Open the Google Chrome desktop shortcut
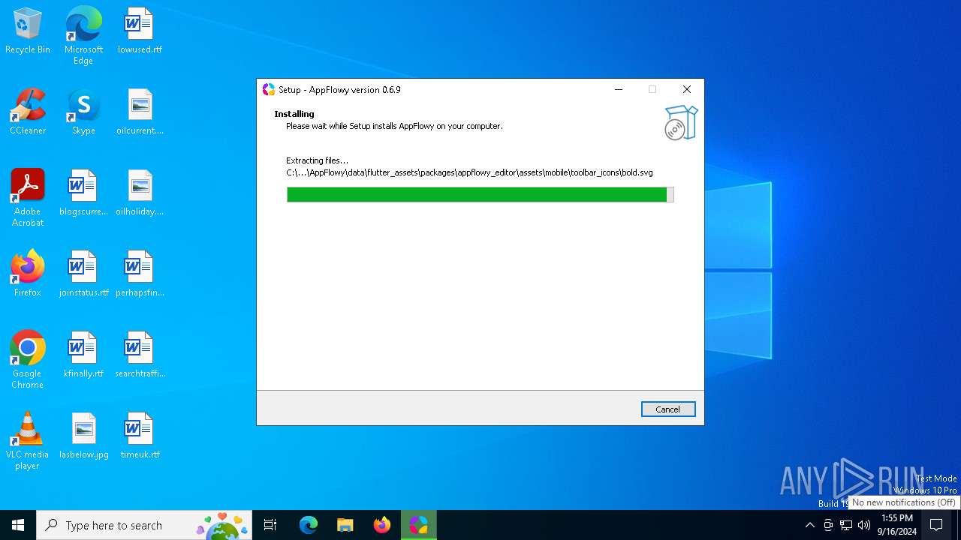Viewport: 961px width, 540px height. coord(28,360)
